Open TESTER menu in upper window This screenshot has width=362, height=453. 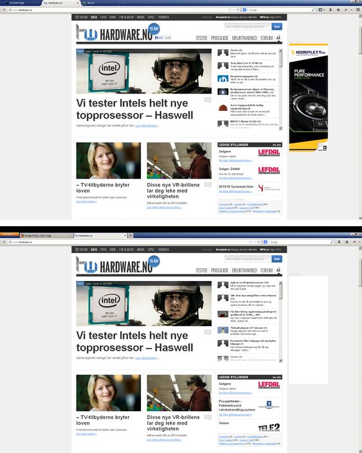tap(201, 38)
